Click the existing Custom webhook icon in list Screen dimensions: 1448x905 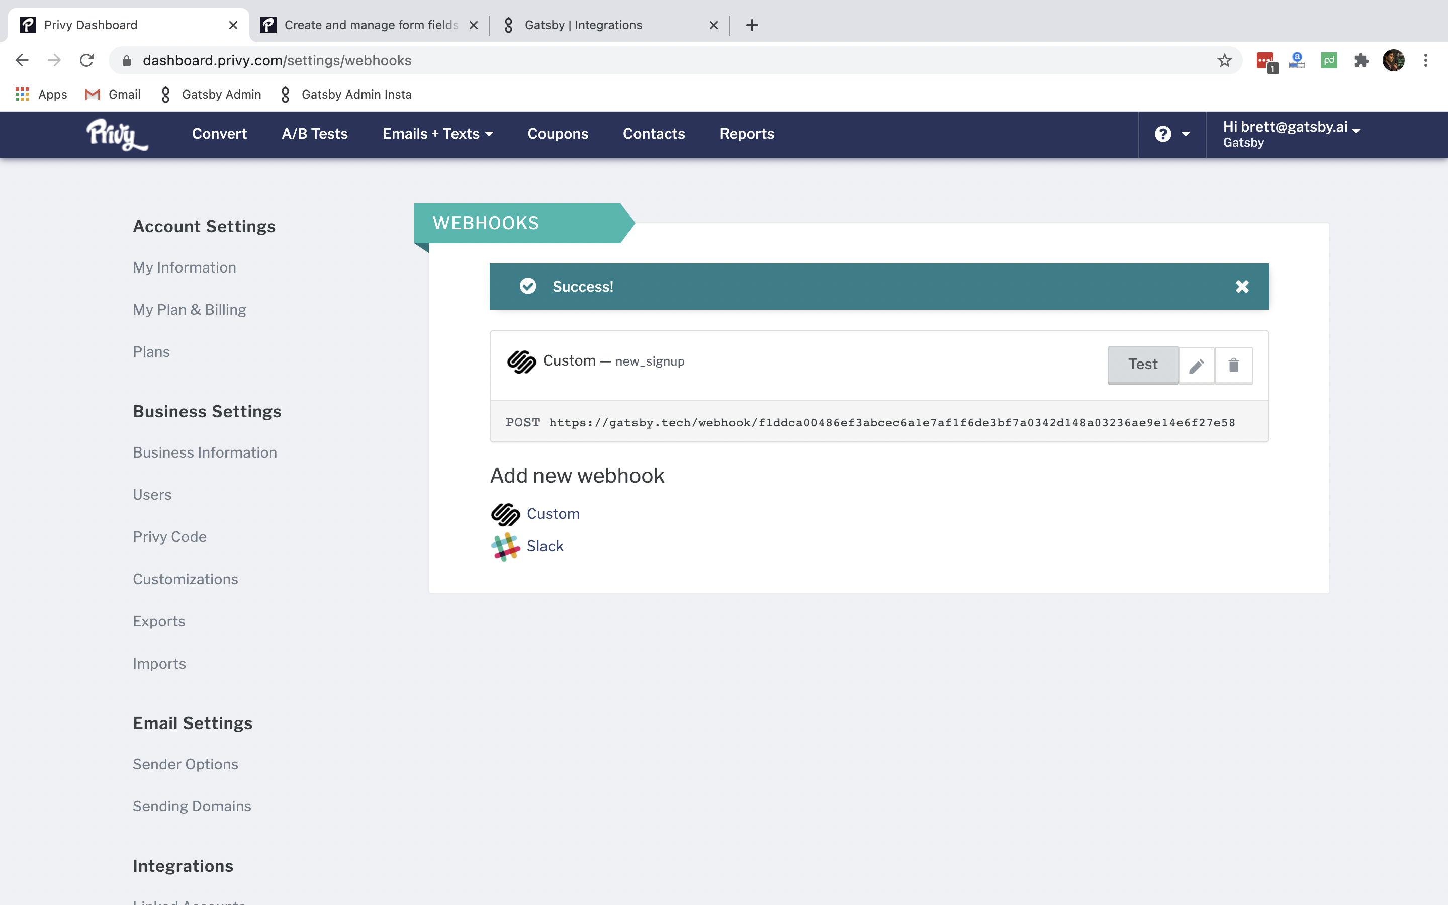522,361
